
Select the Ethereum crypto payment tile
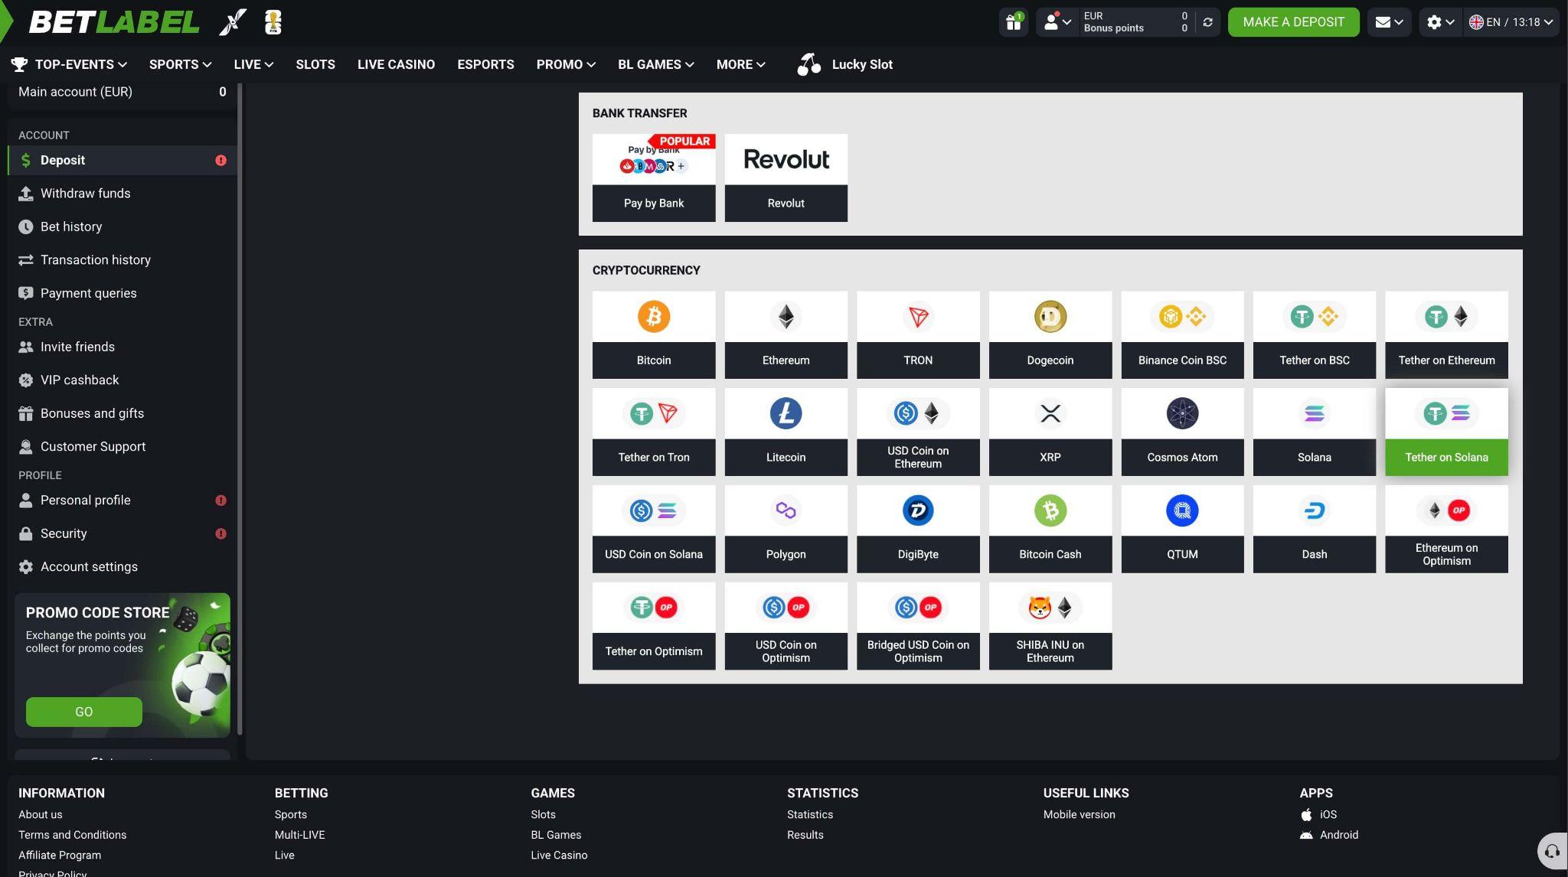[786, 334]
